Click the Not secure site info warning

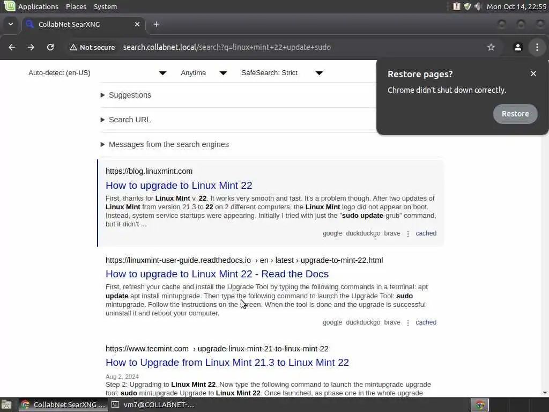pyautogui.click(x=92, y=47)
